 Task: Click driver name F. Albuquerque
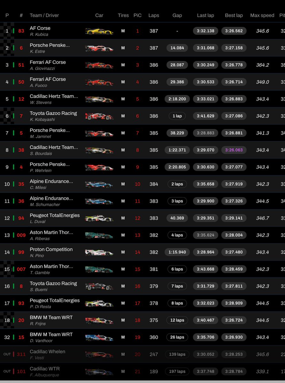coord(45,375)
